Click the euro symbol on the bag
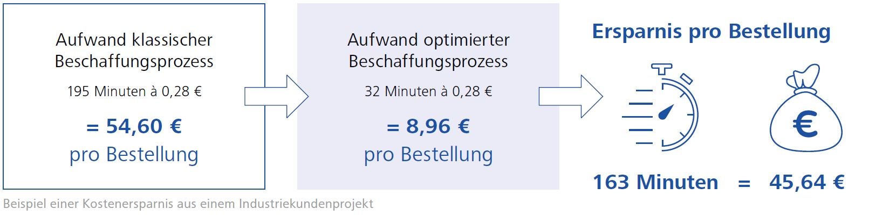869x216 pixels. coord(805,126)
